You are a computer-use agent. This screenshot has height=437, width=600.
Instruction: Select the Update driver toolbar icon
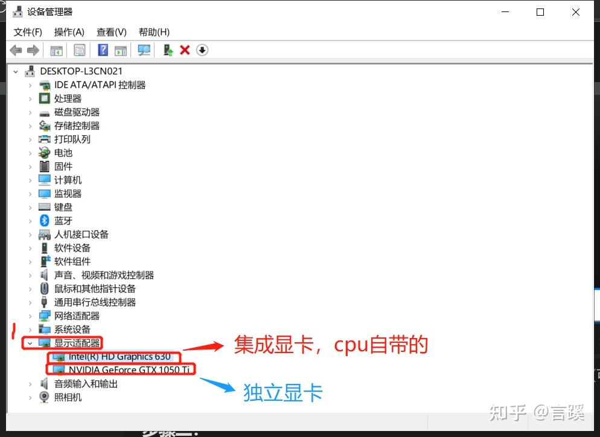point(168,50)
